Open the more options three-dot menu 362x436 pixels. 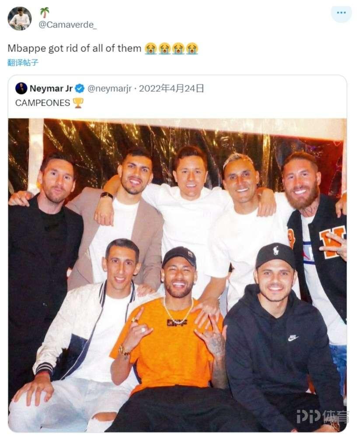pyautogui.click(x=341, y=13)
